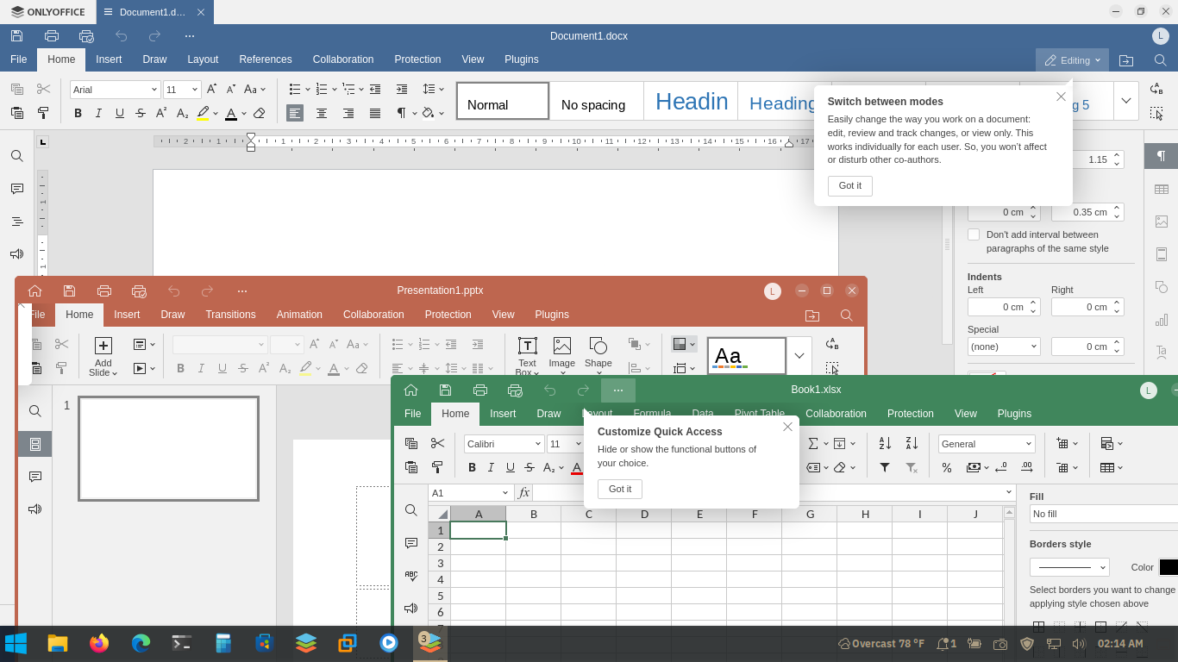Open the Protection tab in Book1
The image size is (1178, 662).
pyautogui.click(x=911, y=414)
